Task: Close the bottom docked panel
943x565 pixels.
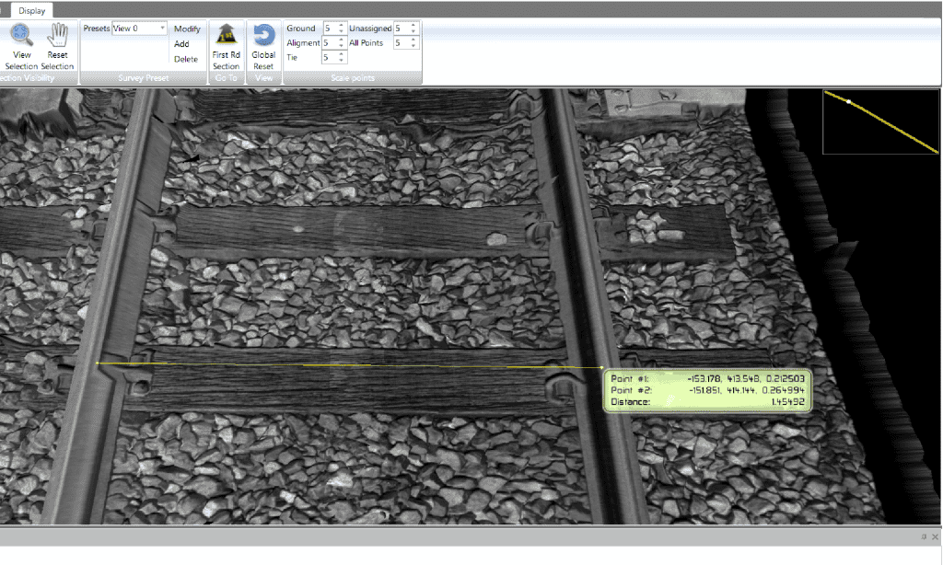Action: (933, 536)
